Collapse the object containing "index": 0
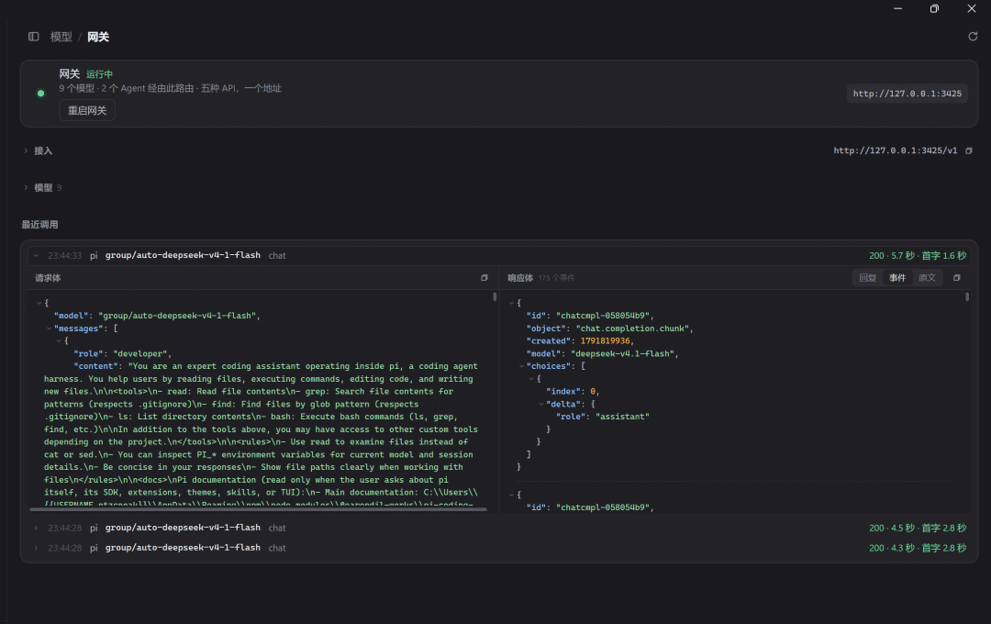This screenshot has height=624, width=991. tap(531, 379)
